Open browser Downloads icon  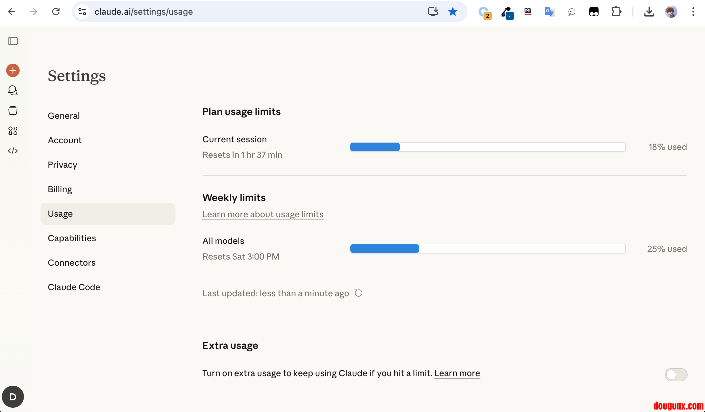click(x=649, y=12)
